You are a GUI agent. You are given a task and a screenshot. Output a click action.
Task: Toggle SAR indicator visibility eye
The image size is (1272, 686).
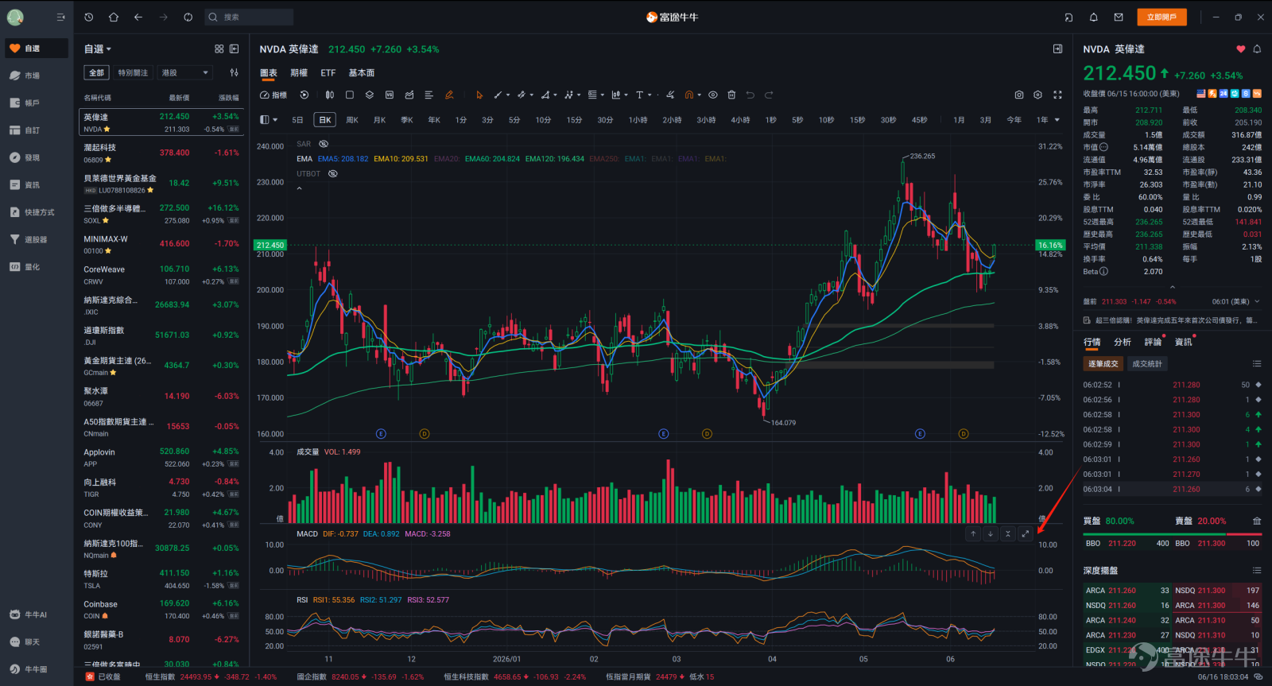tap(324, 144)
